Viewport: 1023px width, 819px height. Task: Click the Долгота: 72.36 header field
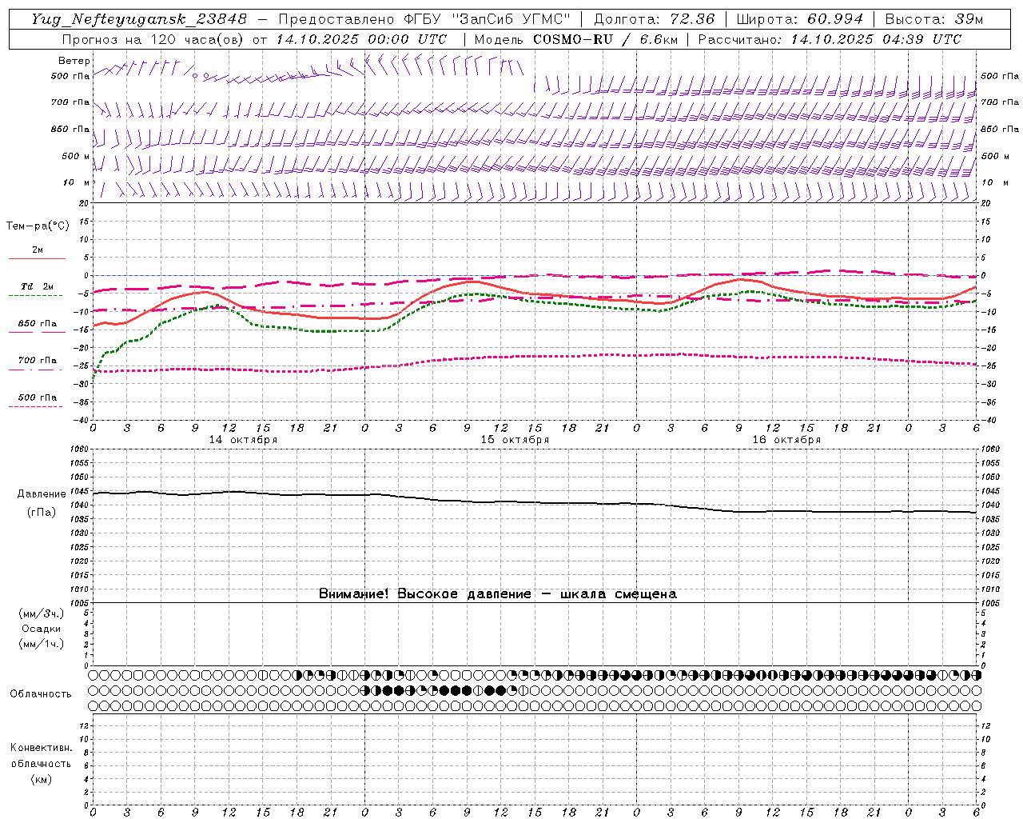coord(655,19)
